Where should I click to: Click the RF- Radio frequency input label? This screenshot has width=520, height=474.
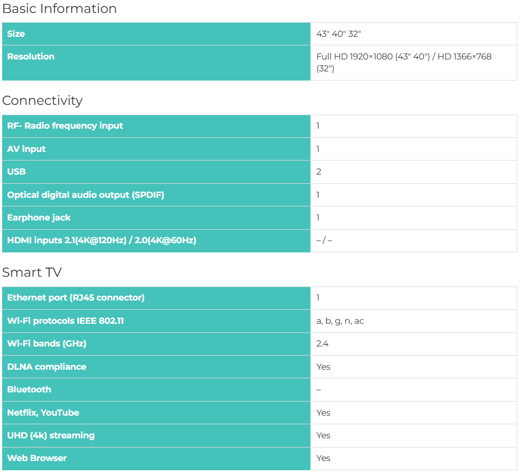pyautogui.click(x=65, y=125)
